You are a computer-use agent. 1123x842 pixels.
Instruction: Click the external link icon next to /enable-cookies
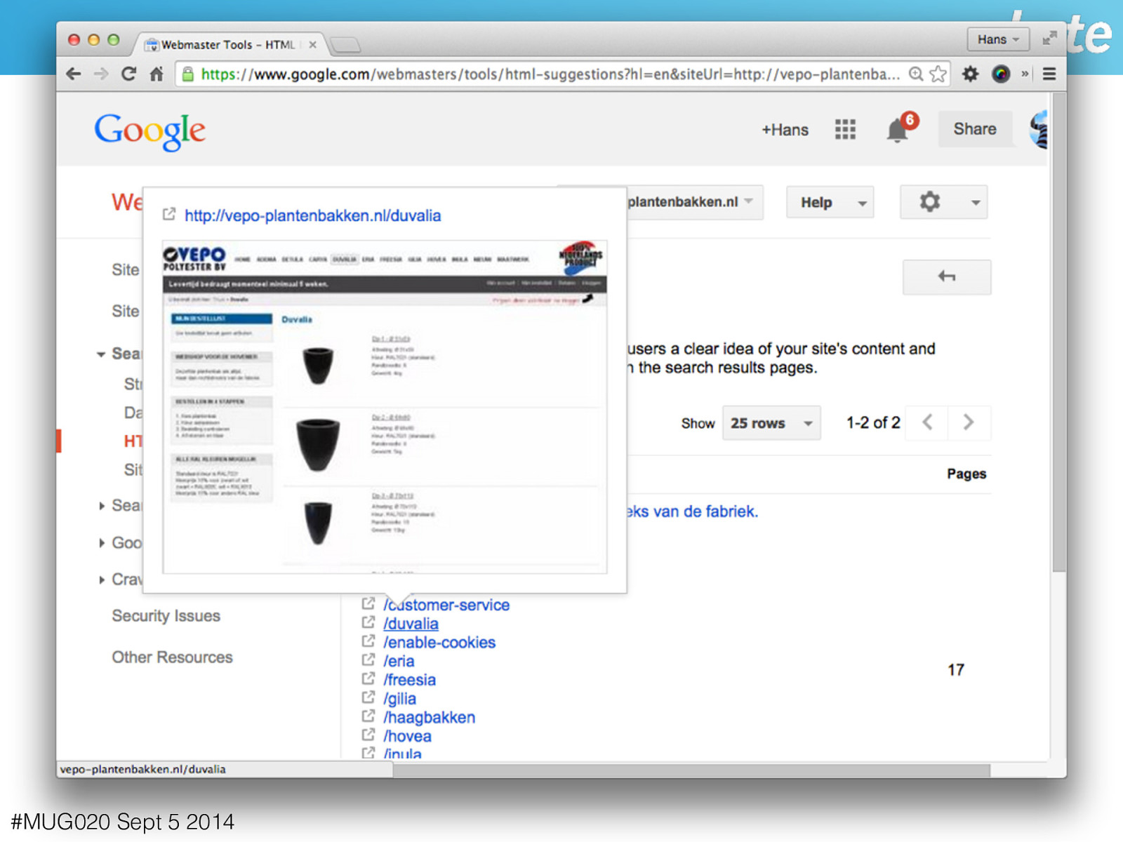(x=368, y=641)
